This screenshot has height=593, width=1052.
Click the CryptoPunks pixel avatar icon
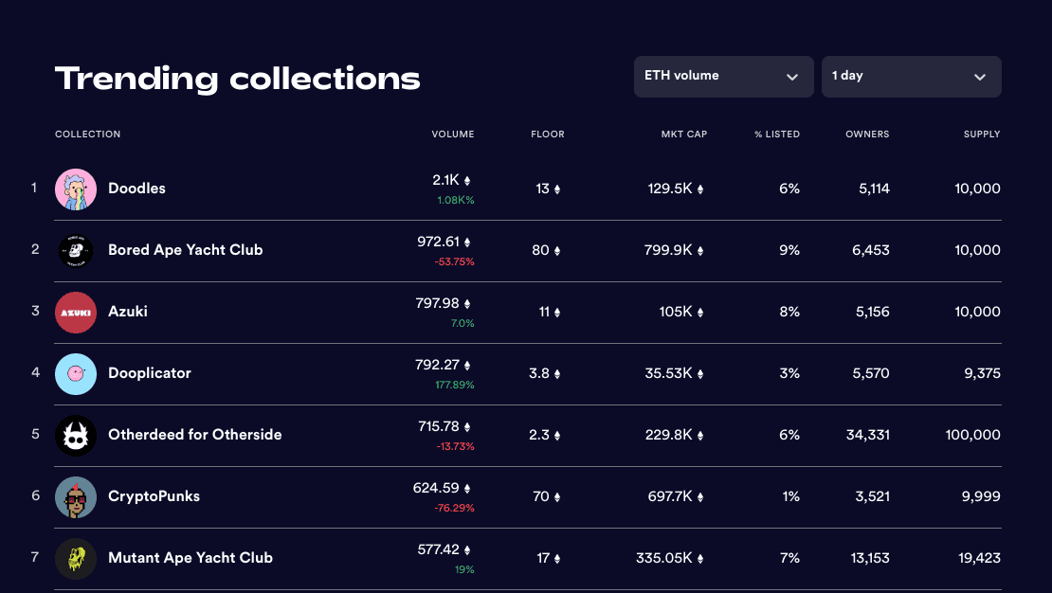click(x=76, y=497)
